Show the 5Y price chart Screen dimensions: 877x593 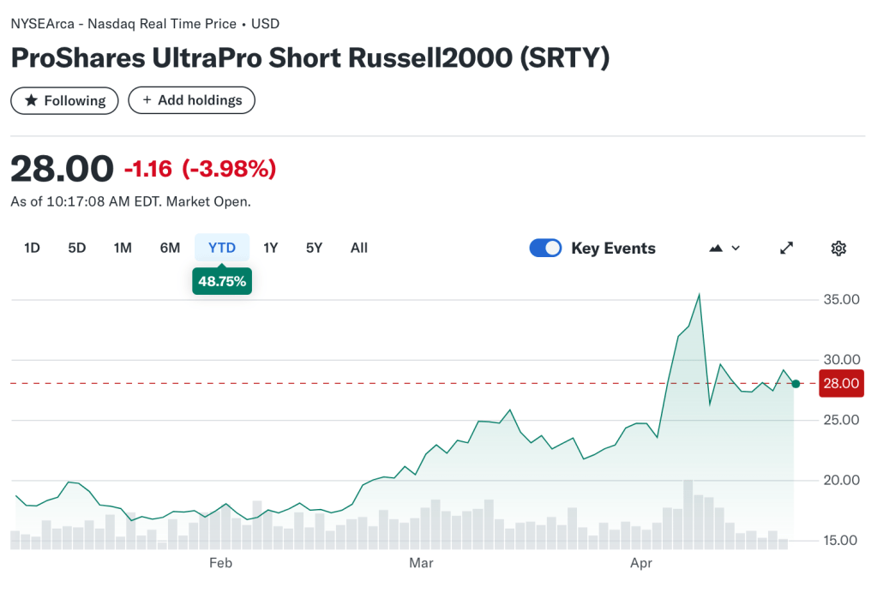pos(314,248)
